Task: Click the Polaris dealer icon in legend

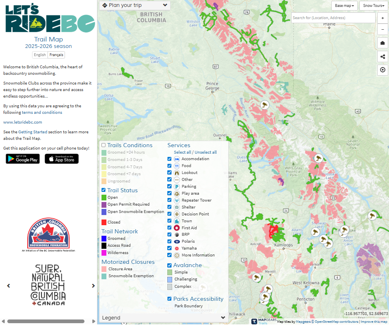Action: pyautogui.click(x=177, y=242)
